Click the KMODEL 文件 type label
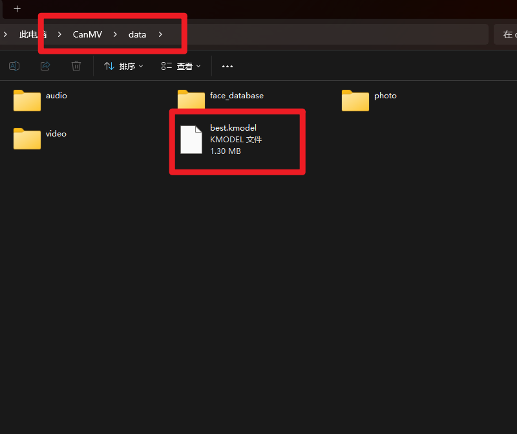 pyautogui.click(x=236, y=140)
